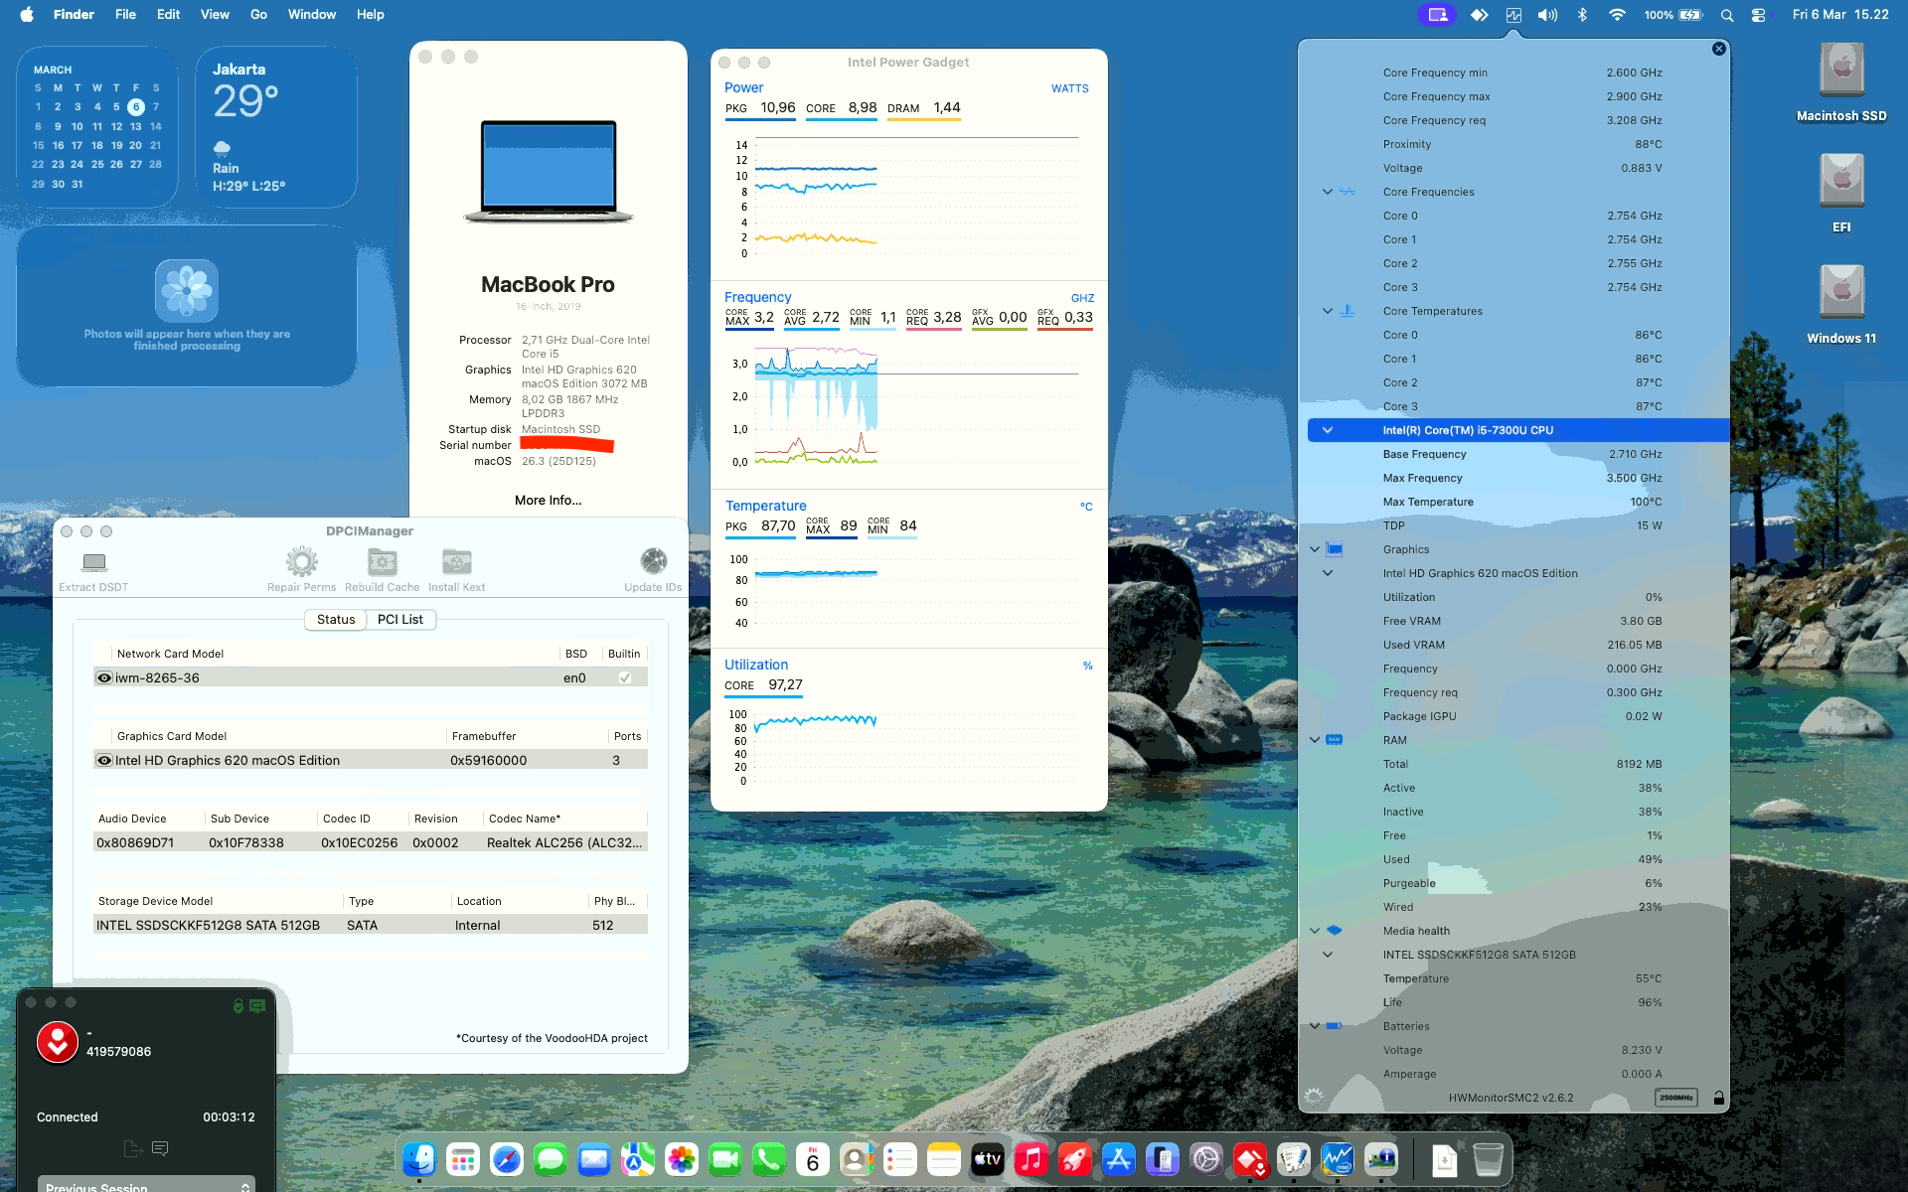Switch to PCI List tab in DPCIManager
Image resolution: width=1908 pixels, height=1192 pixels.
click(400, 619)
